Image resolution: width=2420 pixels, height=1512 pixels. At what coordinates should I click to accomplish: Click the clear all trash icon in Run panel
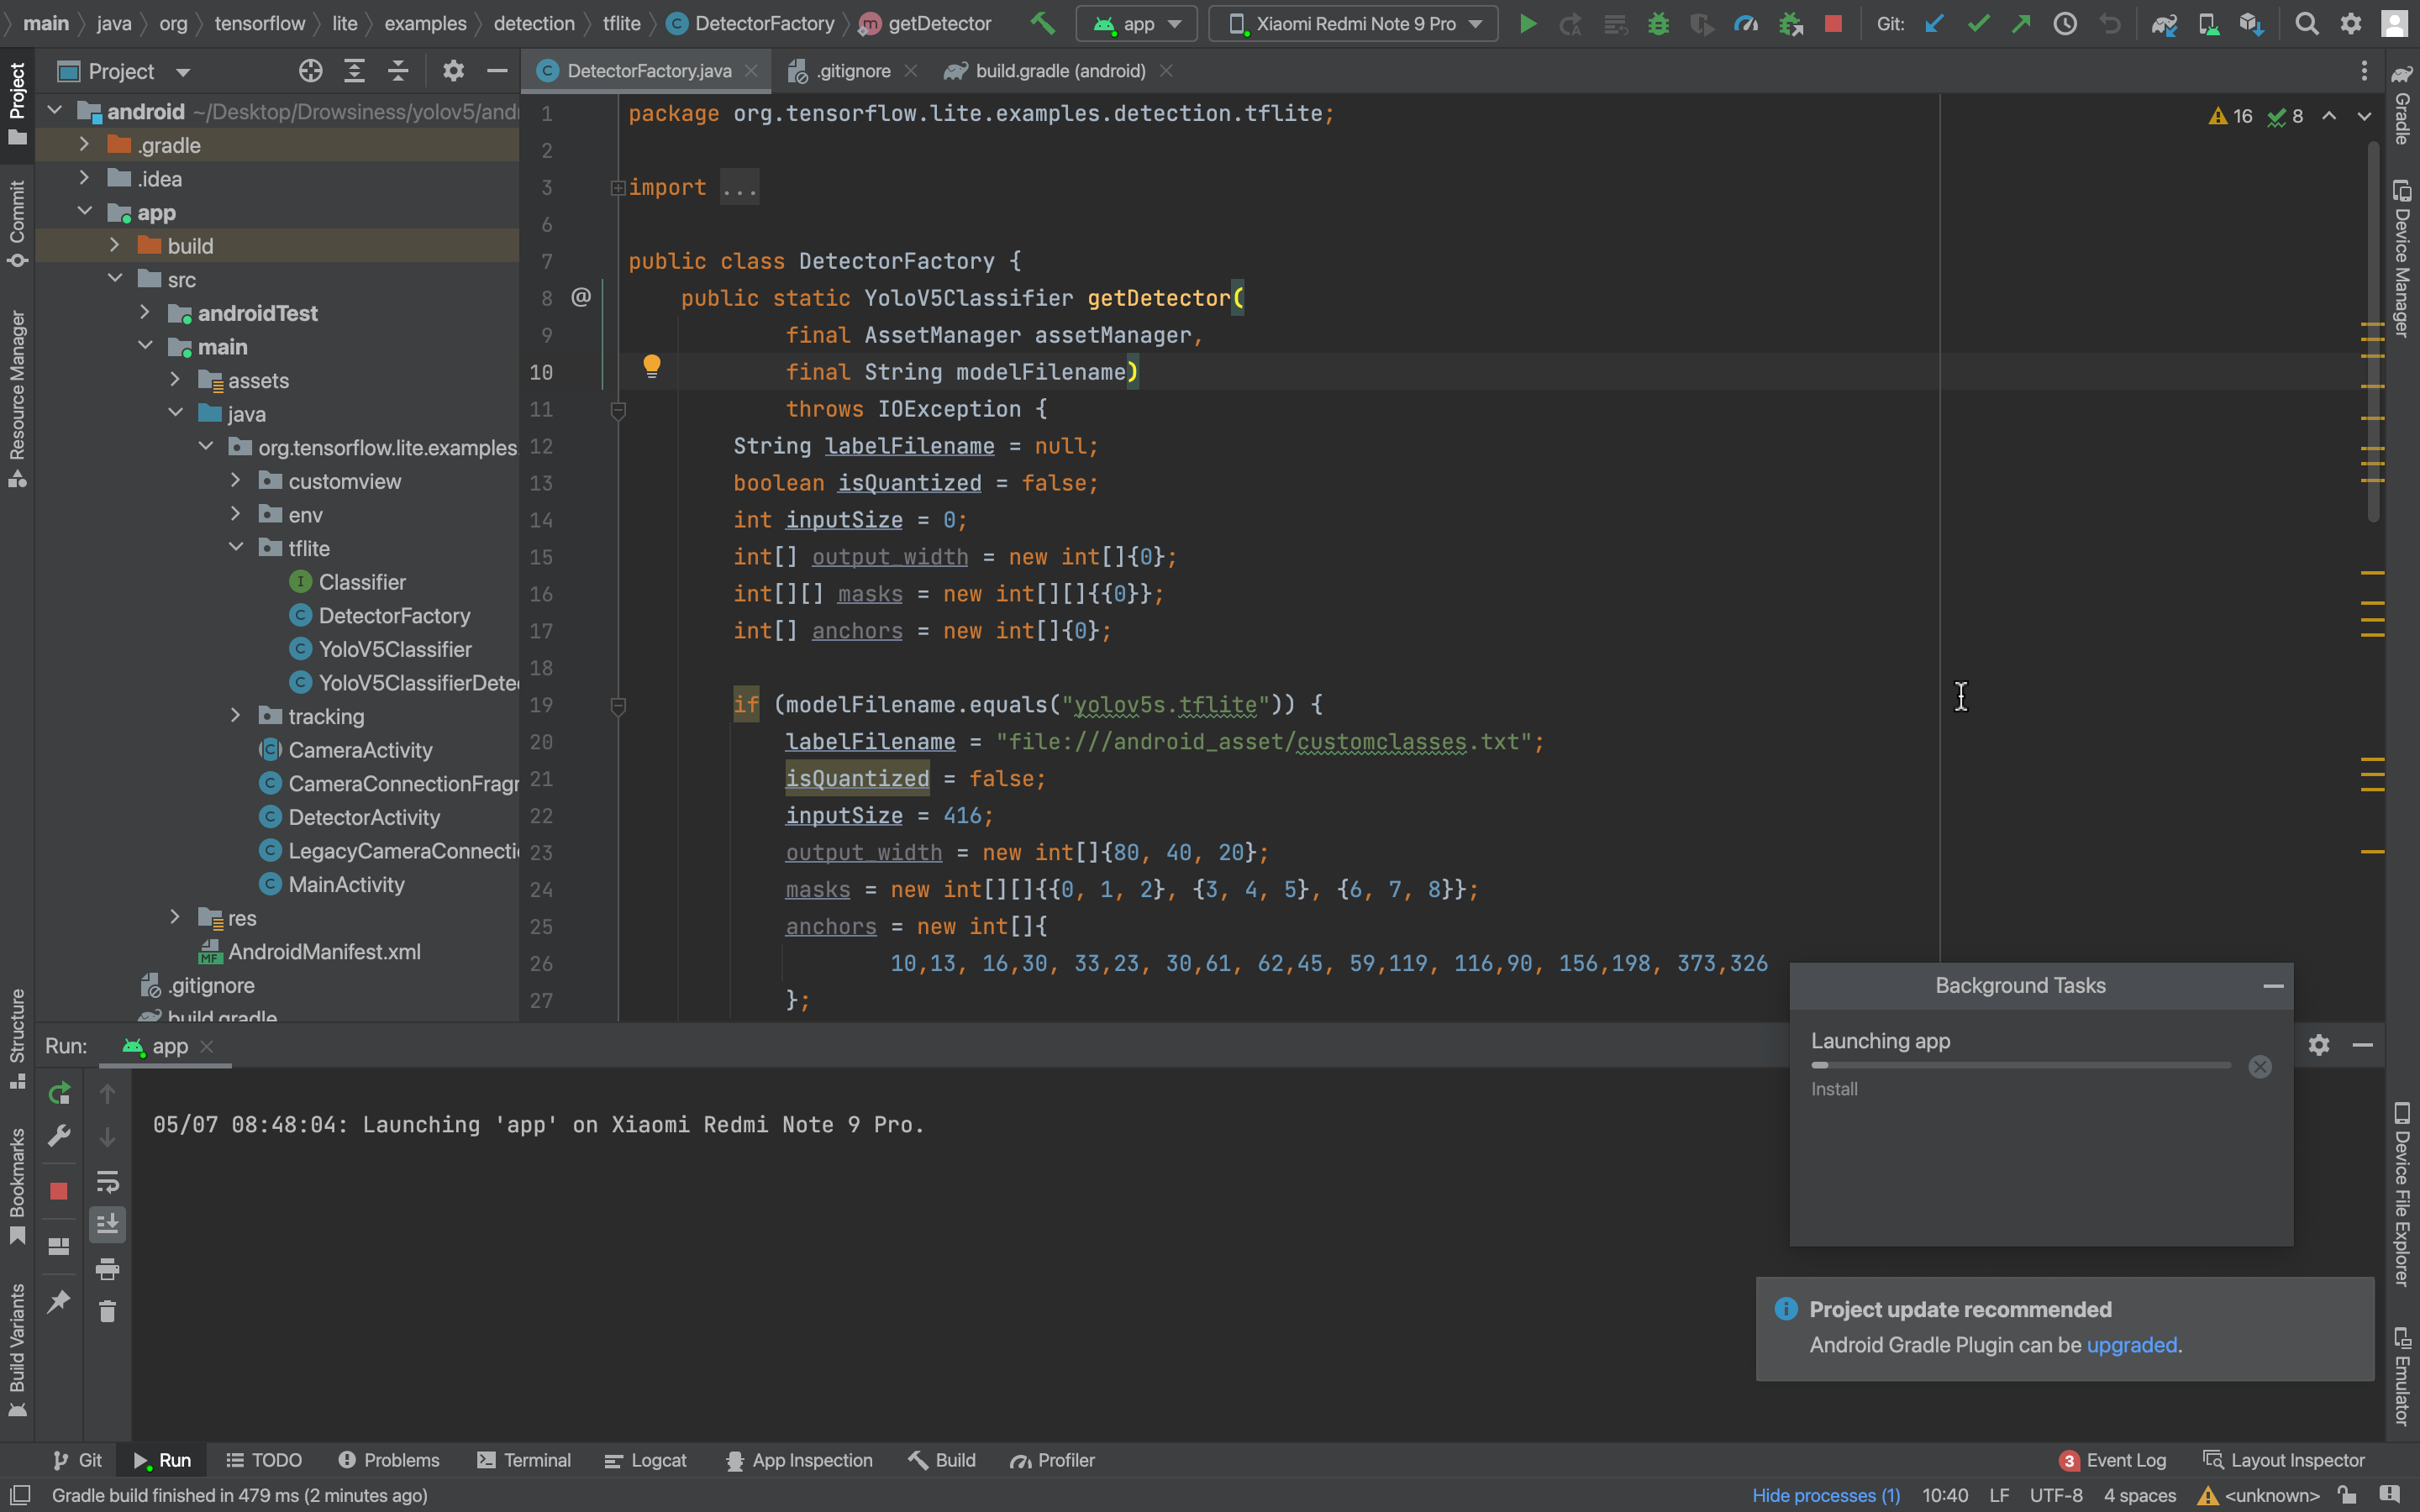pos(107,1311)
